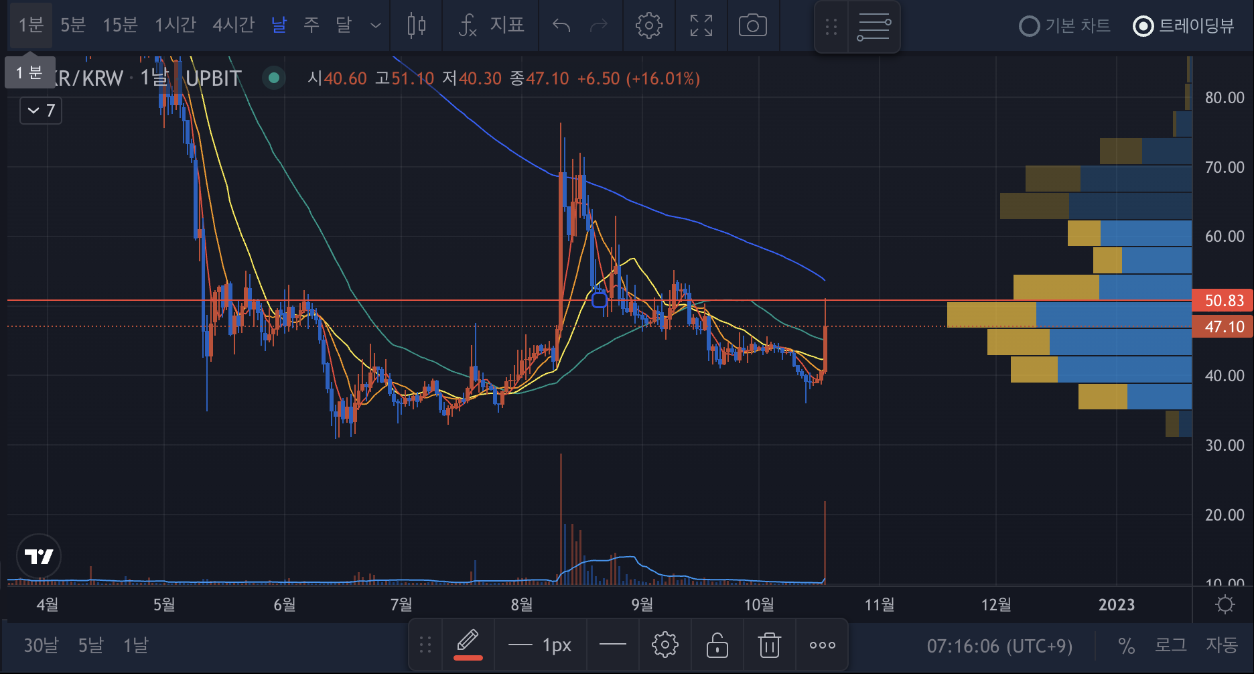This screenshot has width=1254, height=674.
Task: Set range to 30날
Action: [x=41, y=645]
